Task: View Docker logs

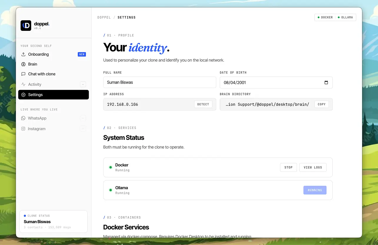Action: [x=313, y=167]
